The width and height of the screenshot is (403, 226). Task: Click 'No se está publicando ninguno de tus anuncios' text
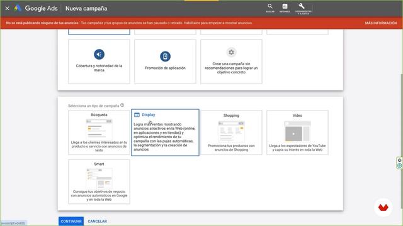(x=42, y=23)
